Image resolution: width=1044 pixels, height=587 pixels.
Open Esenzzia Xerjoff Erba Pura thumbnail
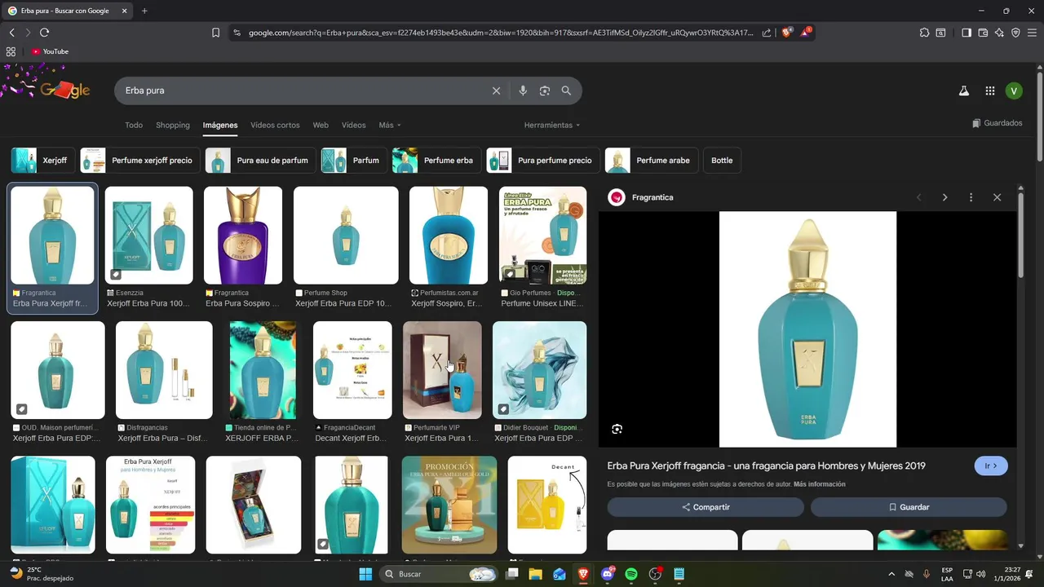(148, 236)
